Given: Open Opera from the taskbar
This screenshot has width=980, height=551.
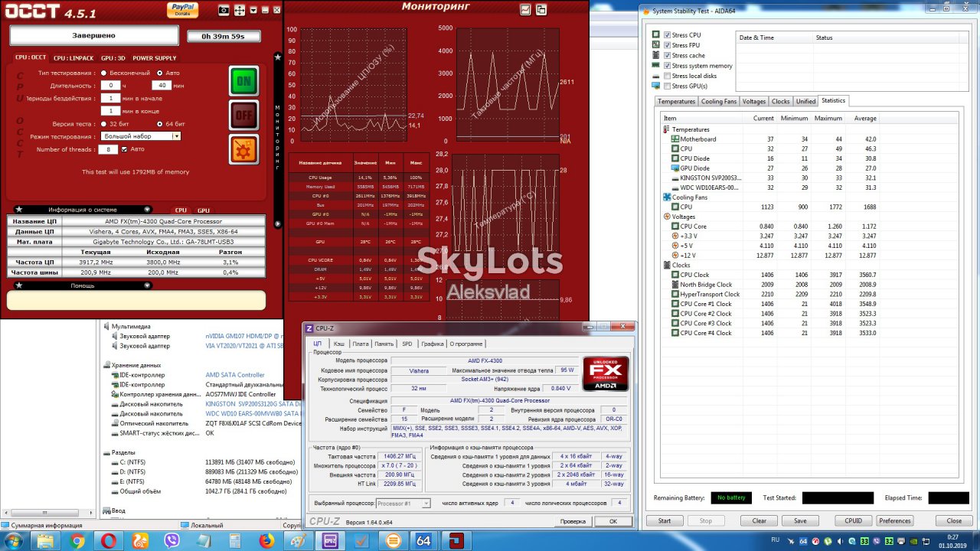Looking at the screenshot, I should tap(109, 540).
